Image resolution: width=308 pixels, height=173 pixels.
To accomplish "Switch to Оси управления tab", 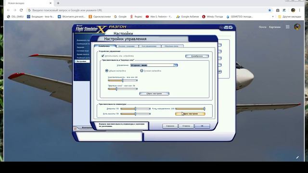I will pos(150,46).
